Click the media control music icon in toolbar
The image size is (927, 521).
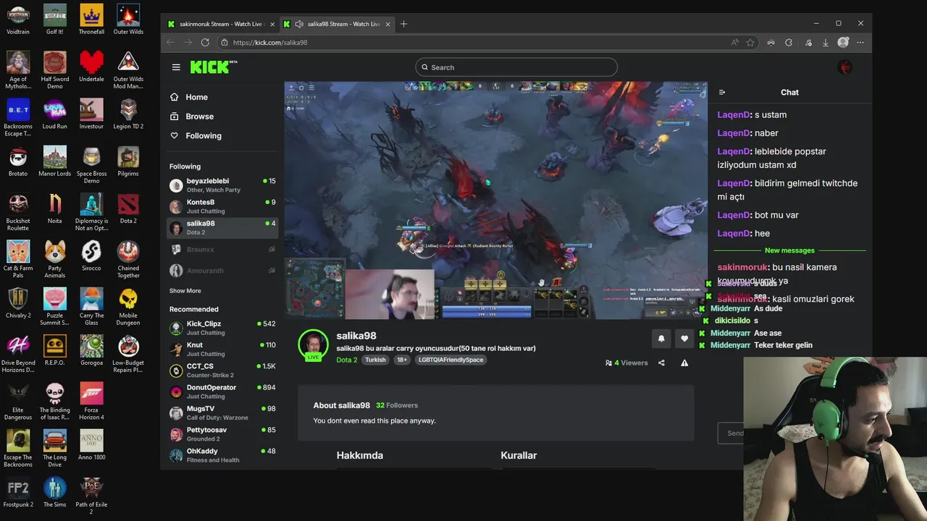808,43
